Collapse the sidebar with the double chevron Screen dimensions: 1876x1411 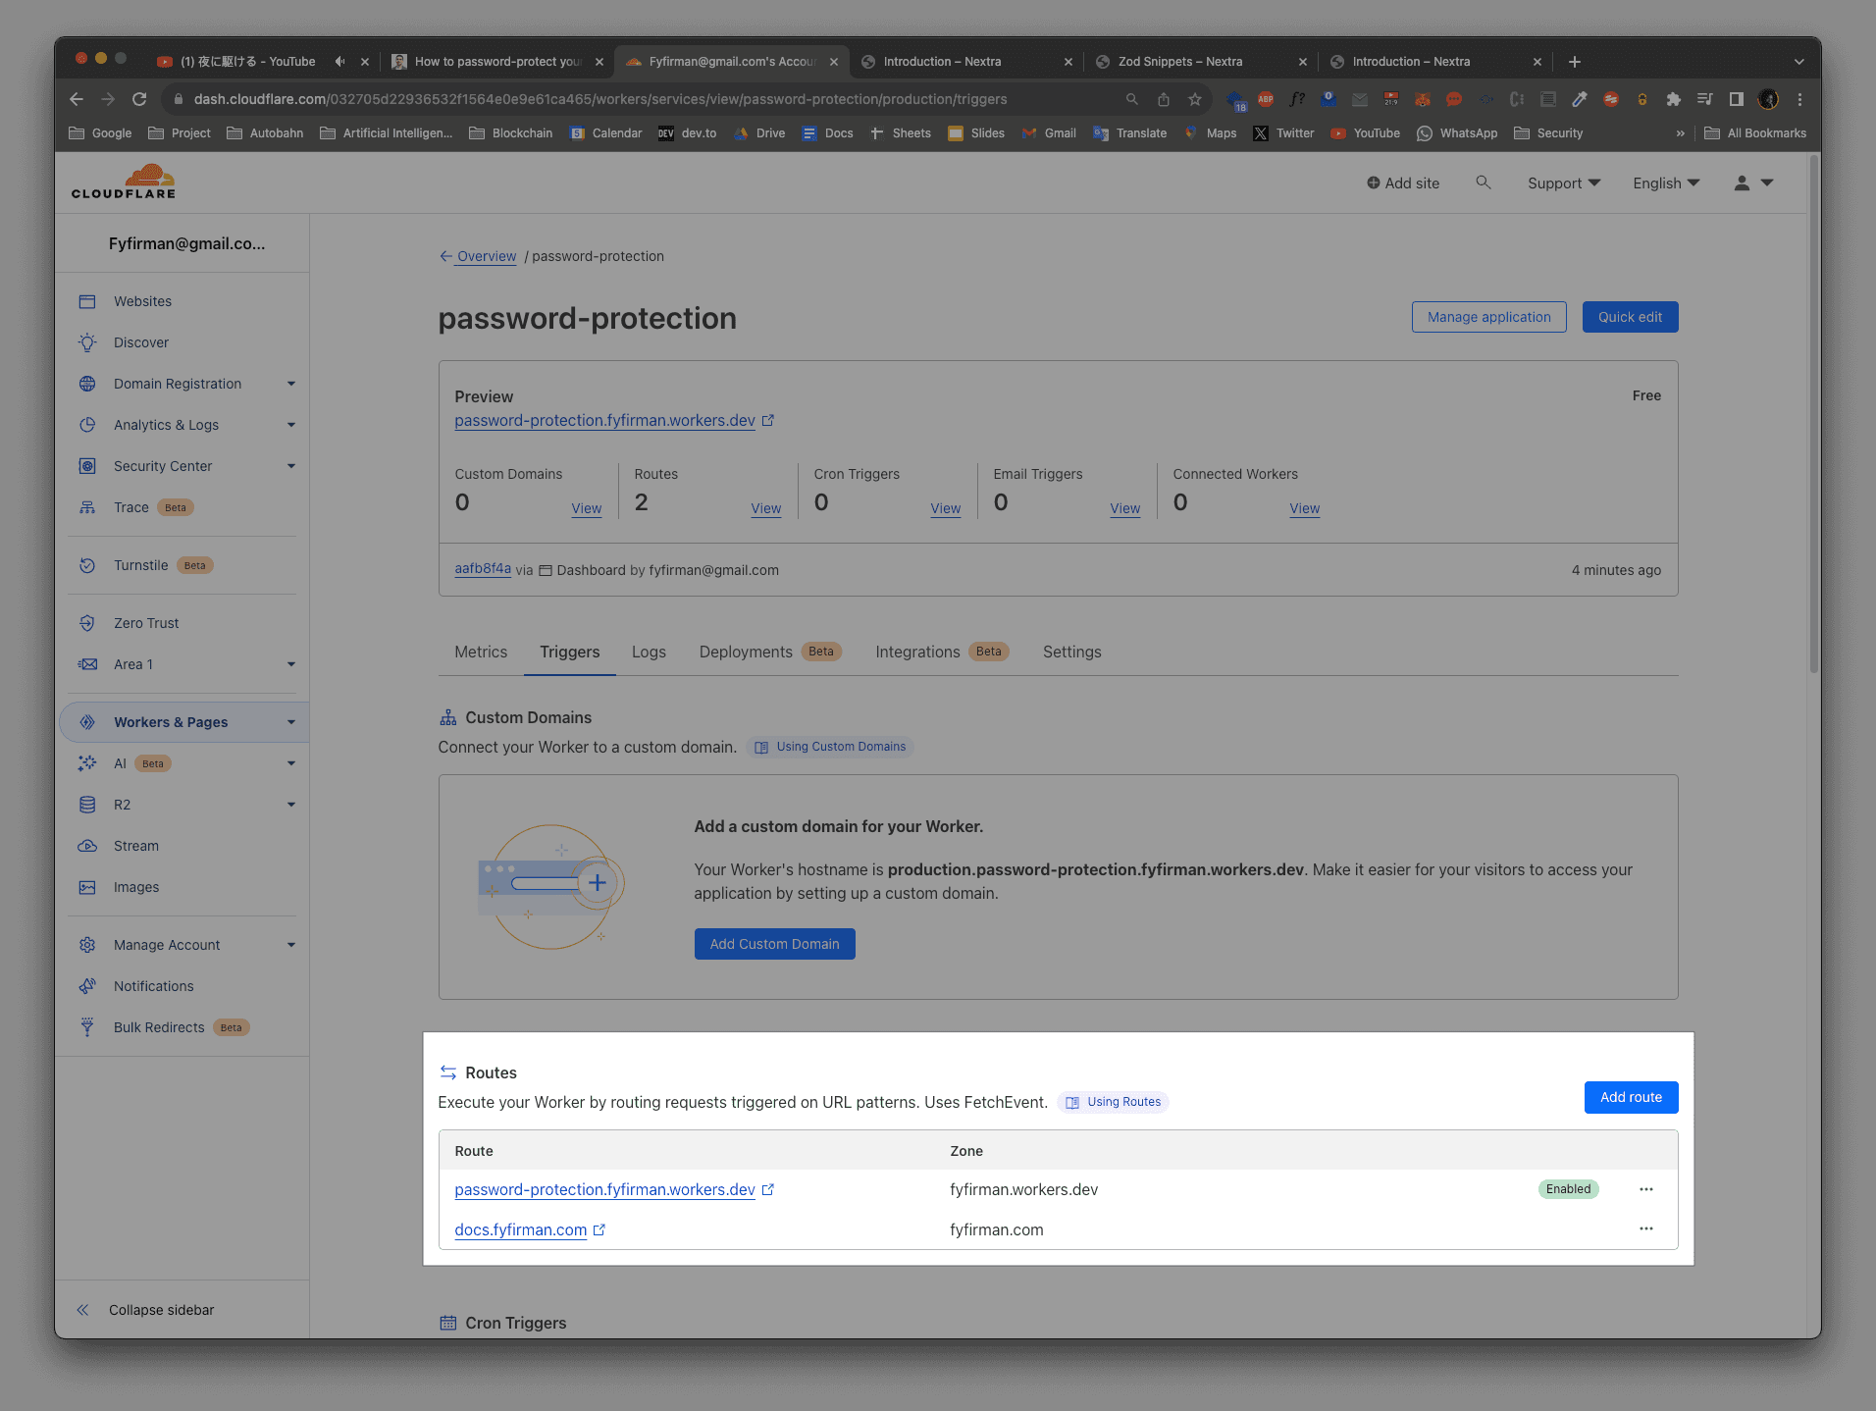pyautogui.click(x=83, y=1310)
